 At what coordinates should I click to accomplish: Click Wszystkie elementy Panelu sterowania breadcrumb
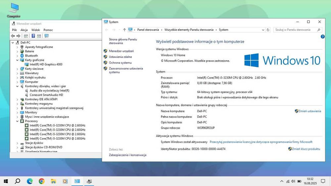click(x=189, y=30)
